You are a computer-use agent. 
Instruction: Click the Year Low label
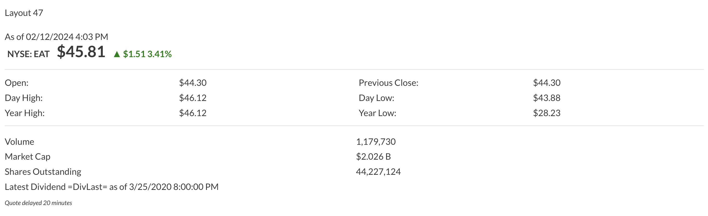(x=377, y=113)
